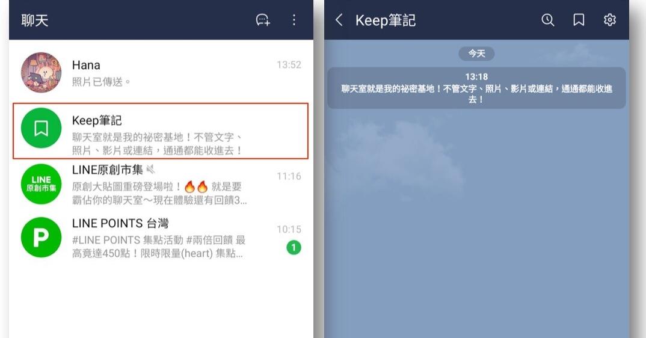Tap the unread badge showing 1
Screen dimensions: 646x338
point(294,247)
